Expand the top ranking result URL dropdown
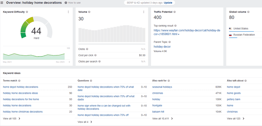Viewport: 262px width, 126px height. click(178, 34)
